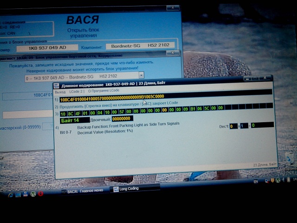Click the battery icon in system tray
Screen dimensions: 297x223
(x=288, y=179)
